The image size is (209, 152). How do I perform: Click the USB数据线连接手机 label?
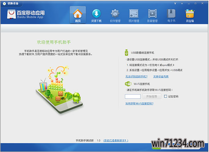[x=142, y=53]
